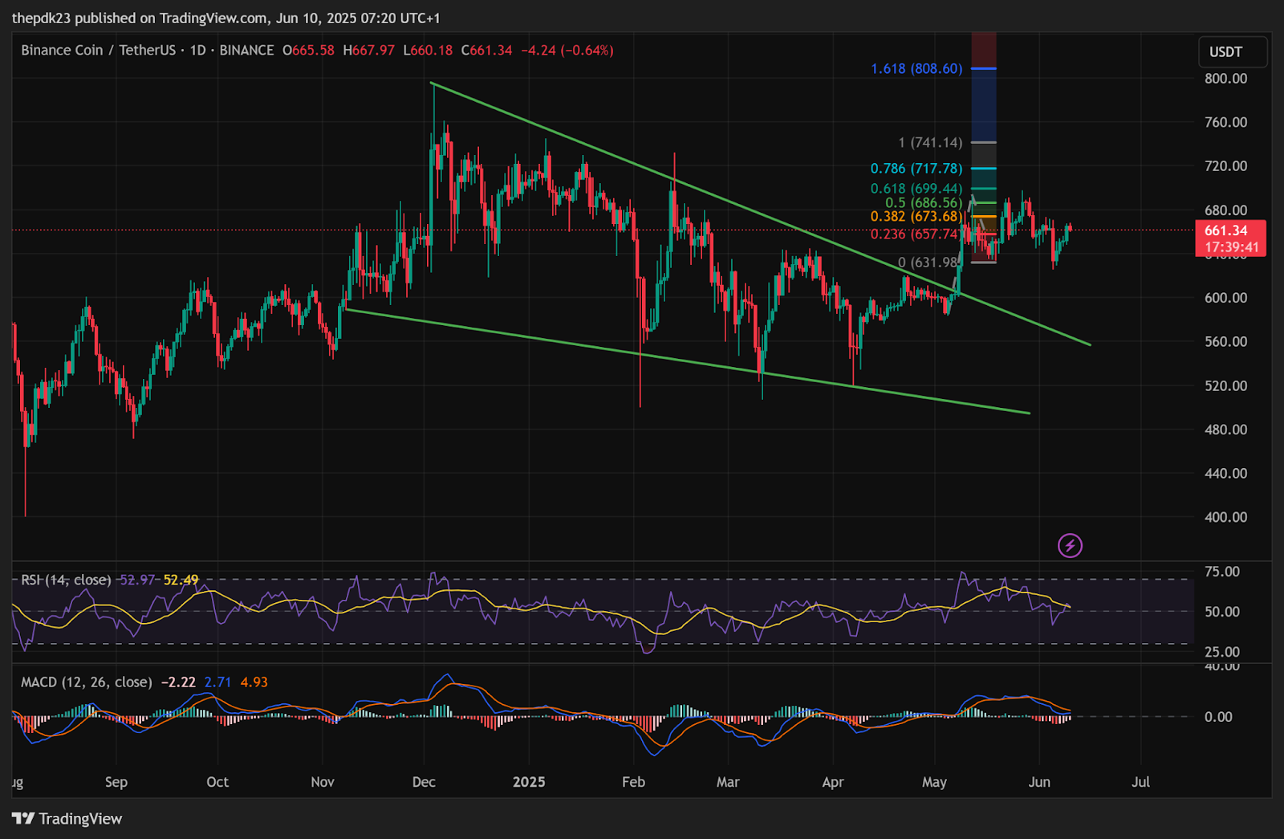Click the Mar label on time axis
The width and height of the screenshot is (1284, 839).
728,782
